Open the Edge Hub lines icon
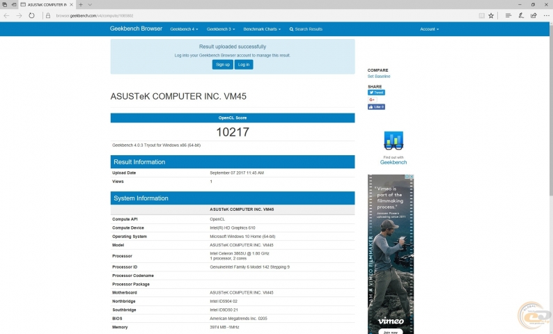The image size is (553, 334). click(508, 15)
